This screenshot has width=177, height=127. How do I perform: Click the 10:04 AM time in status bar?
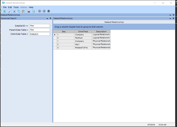tap(162, 125)
